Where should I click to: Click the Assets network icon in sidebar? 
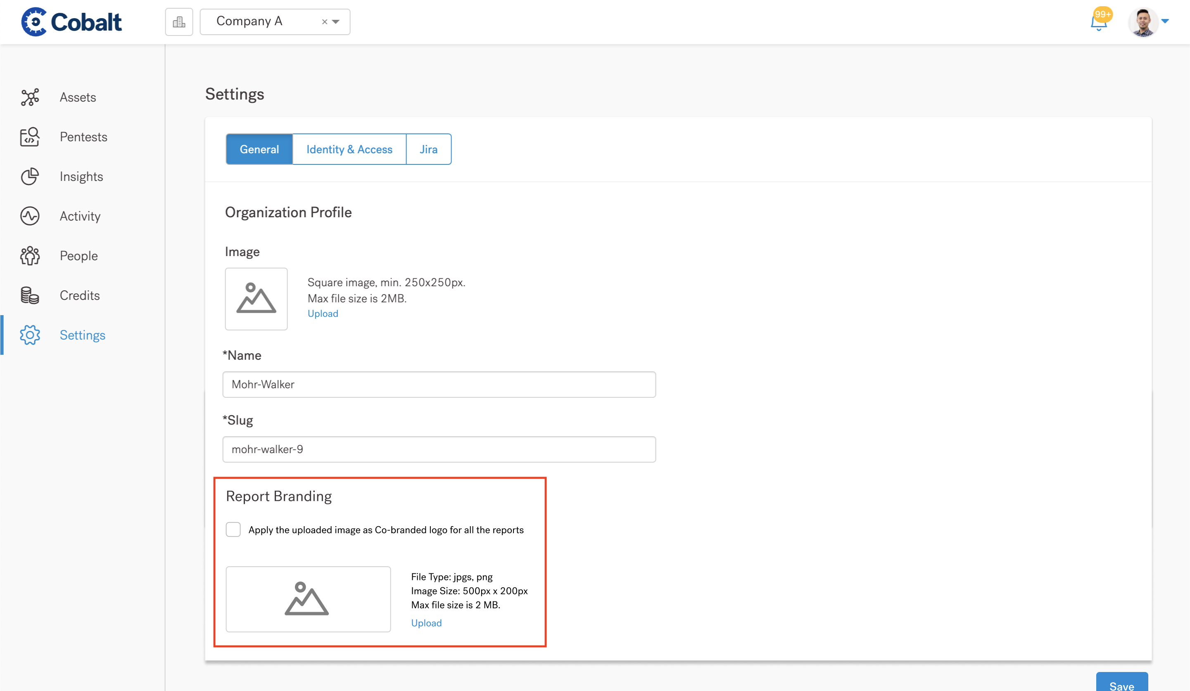point(30,97)
